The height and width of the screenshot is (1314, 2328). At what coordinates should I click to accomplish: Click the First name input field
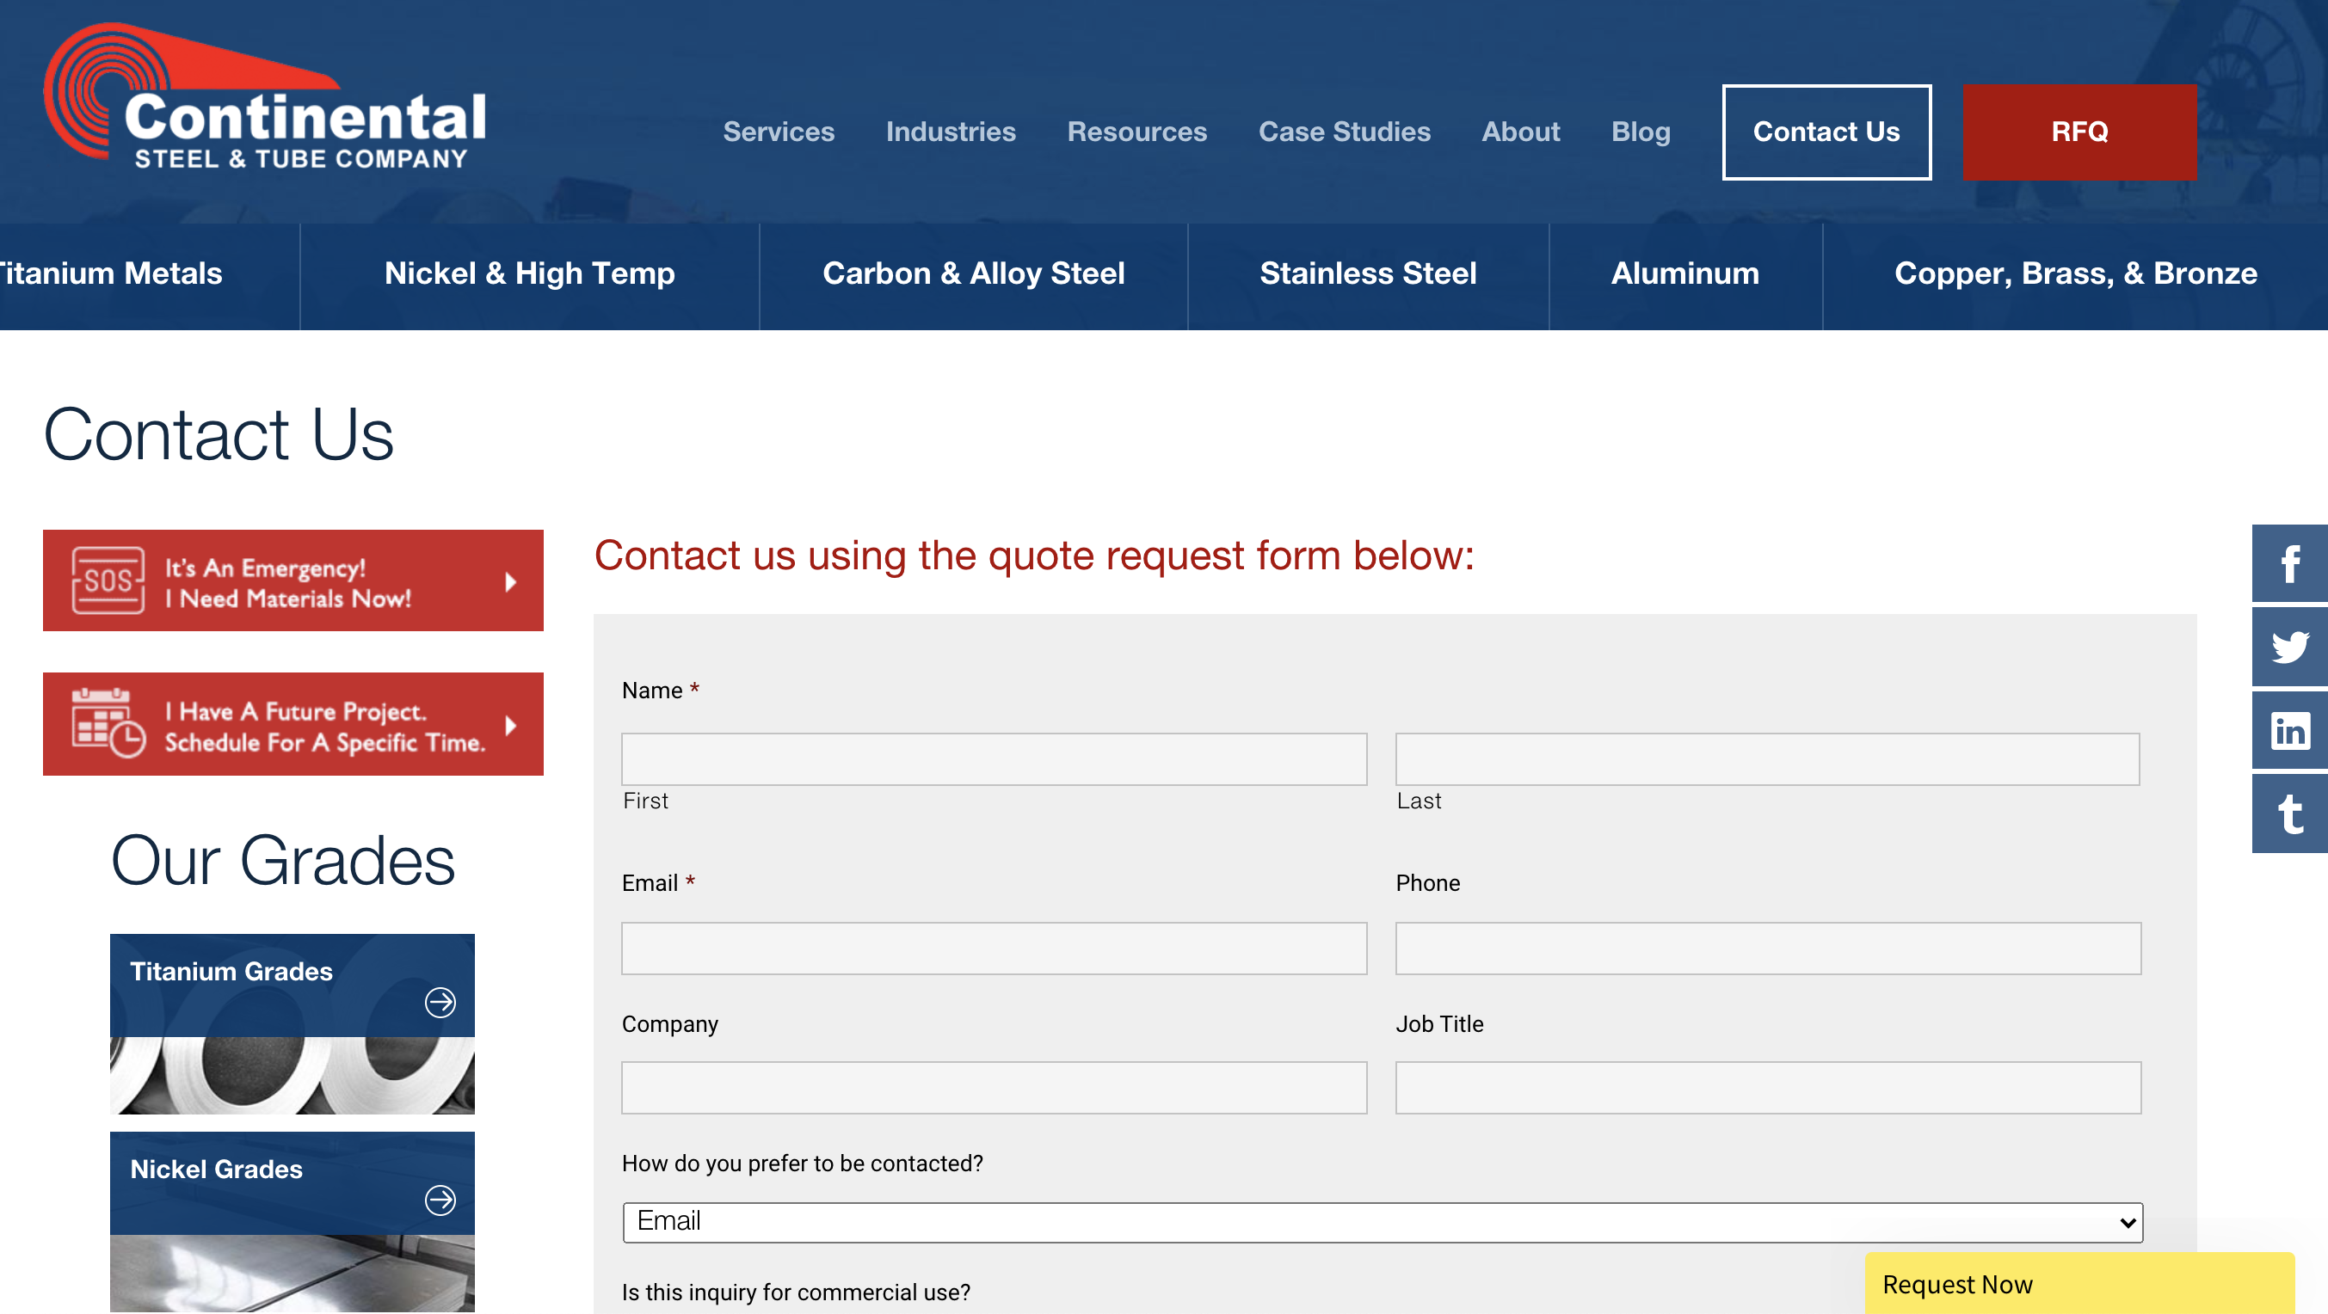tap(993, 758)
